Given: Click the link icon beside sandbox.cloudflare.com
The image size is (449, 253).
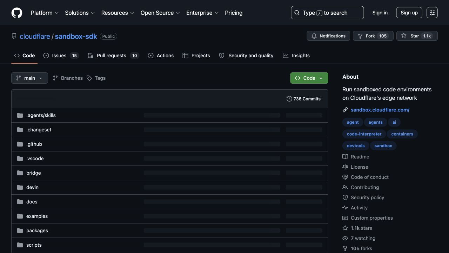Looking at the screenshot, I should [x=345, y=110].
